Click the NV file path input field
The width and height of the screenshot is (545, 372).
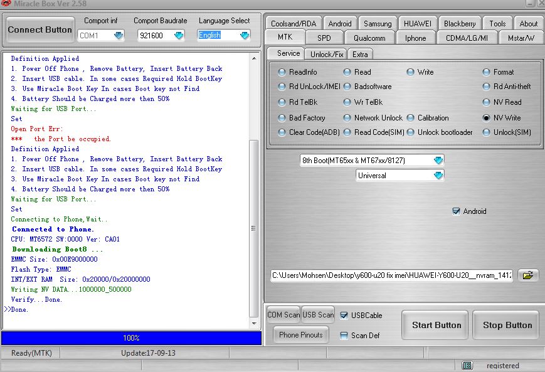coord(391,275)
